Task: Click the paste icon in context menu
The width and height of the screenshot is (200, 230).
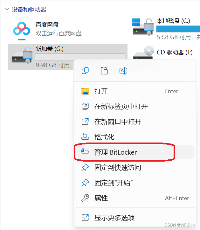Action: click(x=104, y=71)
